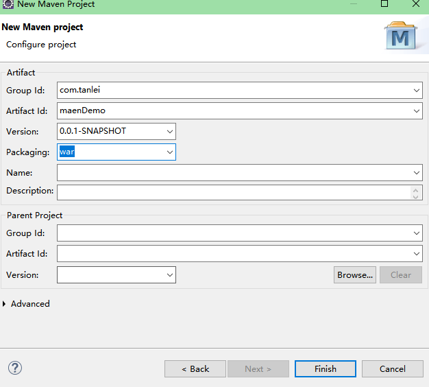Image resolution: width=429 pixels, height=387 pixels.
Task: Close the New Maven Project dialog
Action: tap(416, 3)
